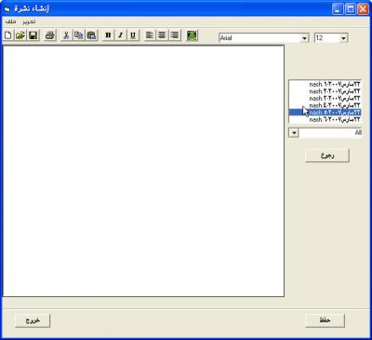This screenshot has width=372, height=340.
Task: Select list item nash. ٦-٢٠٠٧
Action: (x=325, y=119)
